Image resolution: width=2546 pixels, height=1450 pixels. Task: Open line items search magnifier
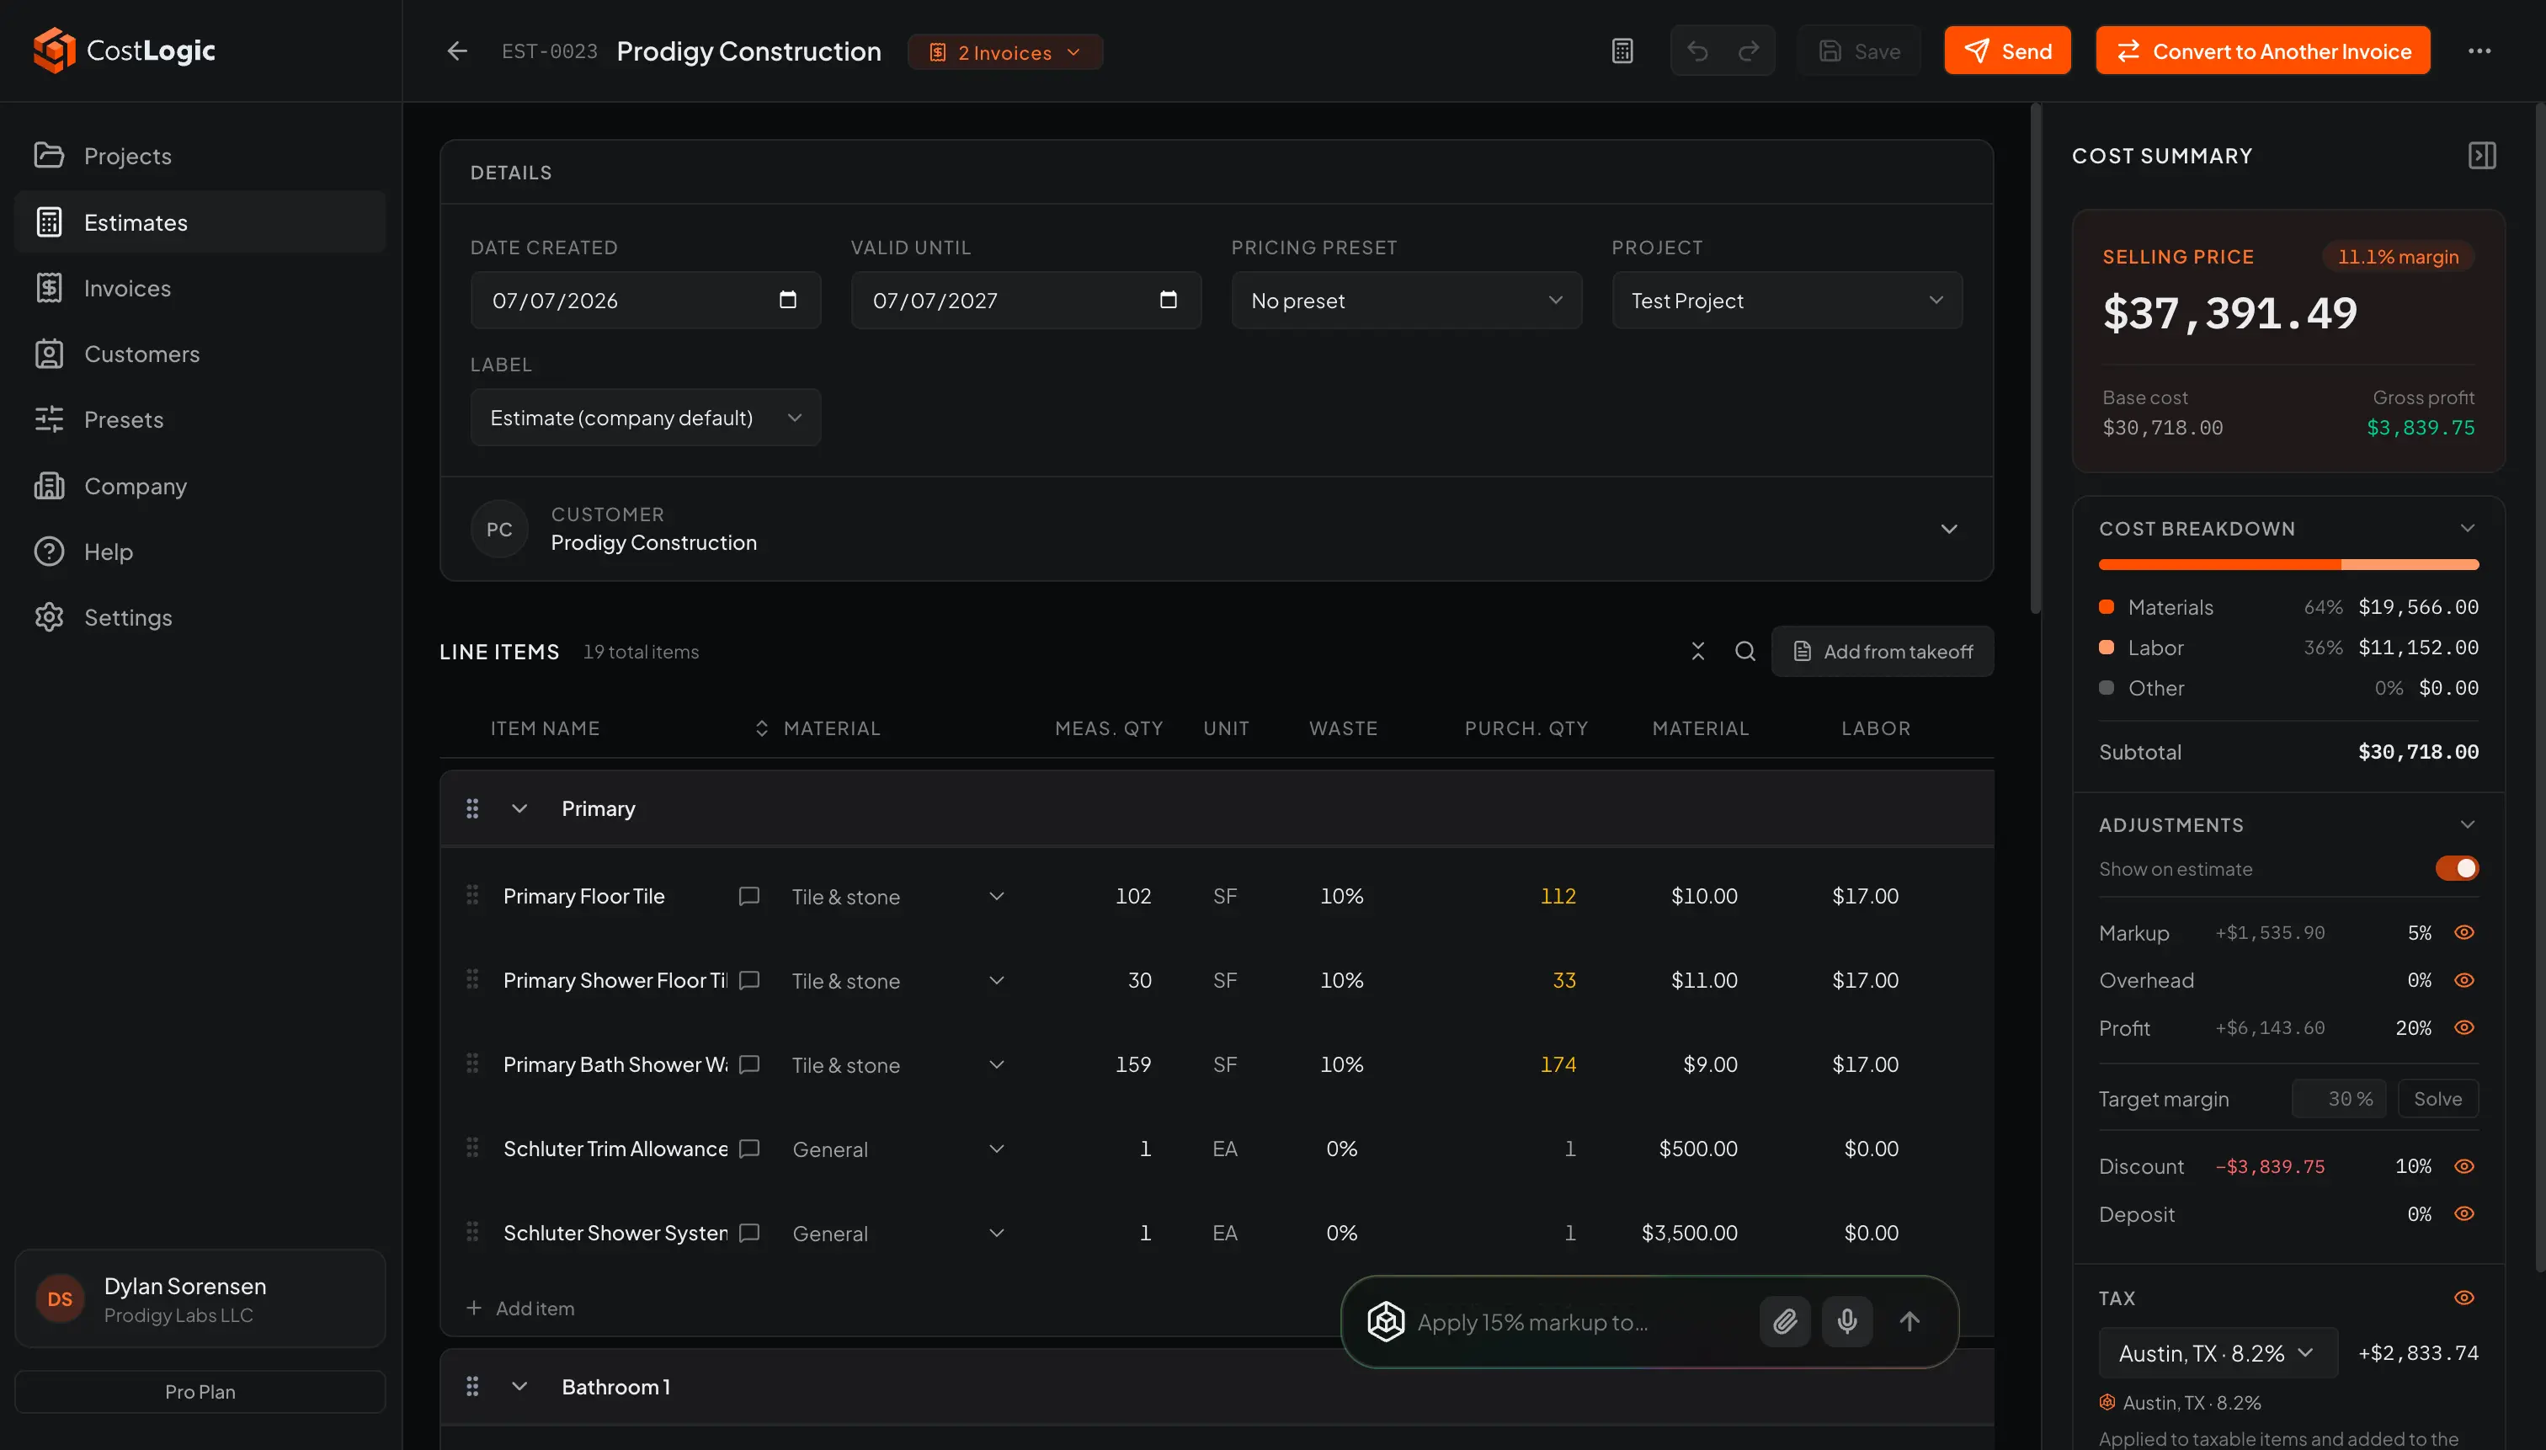tap(1744, 651)
